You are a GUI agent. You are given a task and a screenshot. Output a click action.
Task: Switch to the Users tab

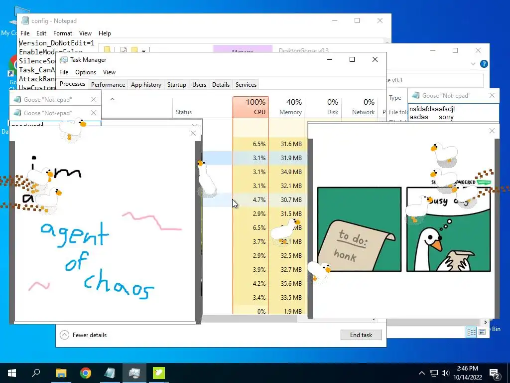[x=199, y=85]
